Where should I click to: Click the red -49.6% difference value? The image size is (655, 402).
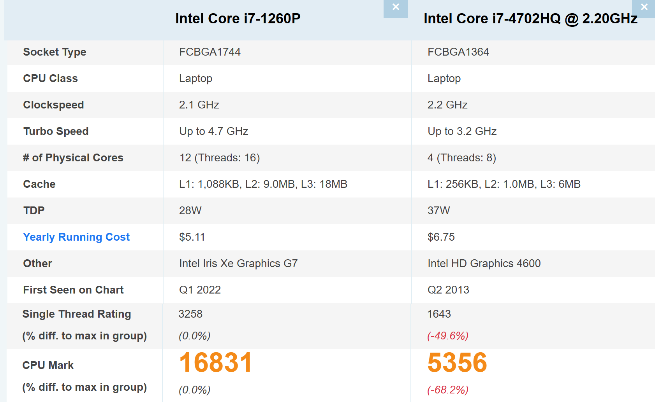coord(448,336)
